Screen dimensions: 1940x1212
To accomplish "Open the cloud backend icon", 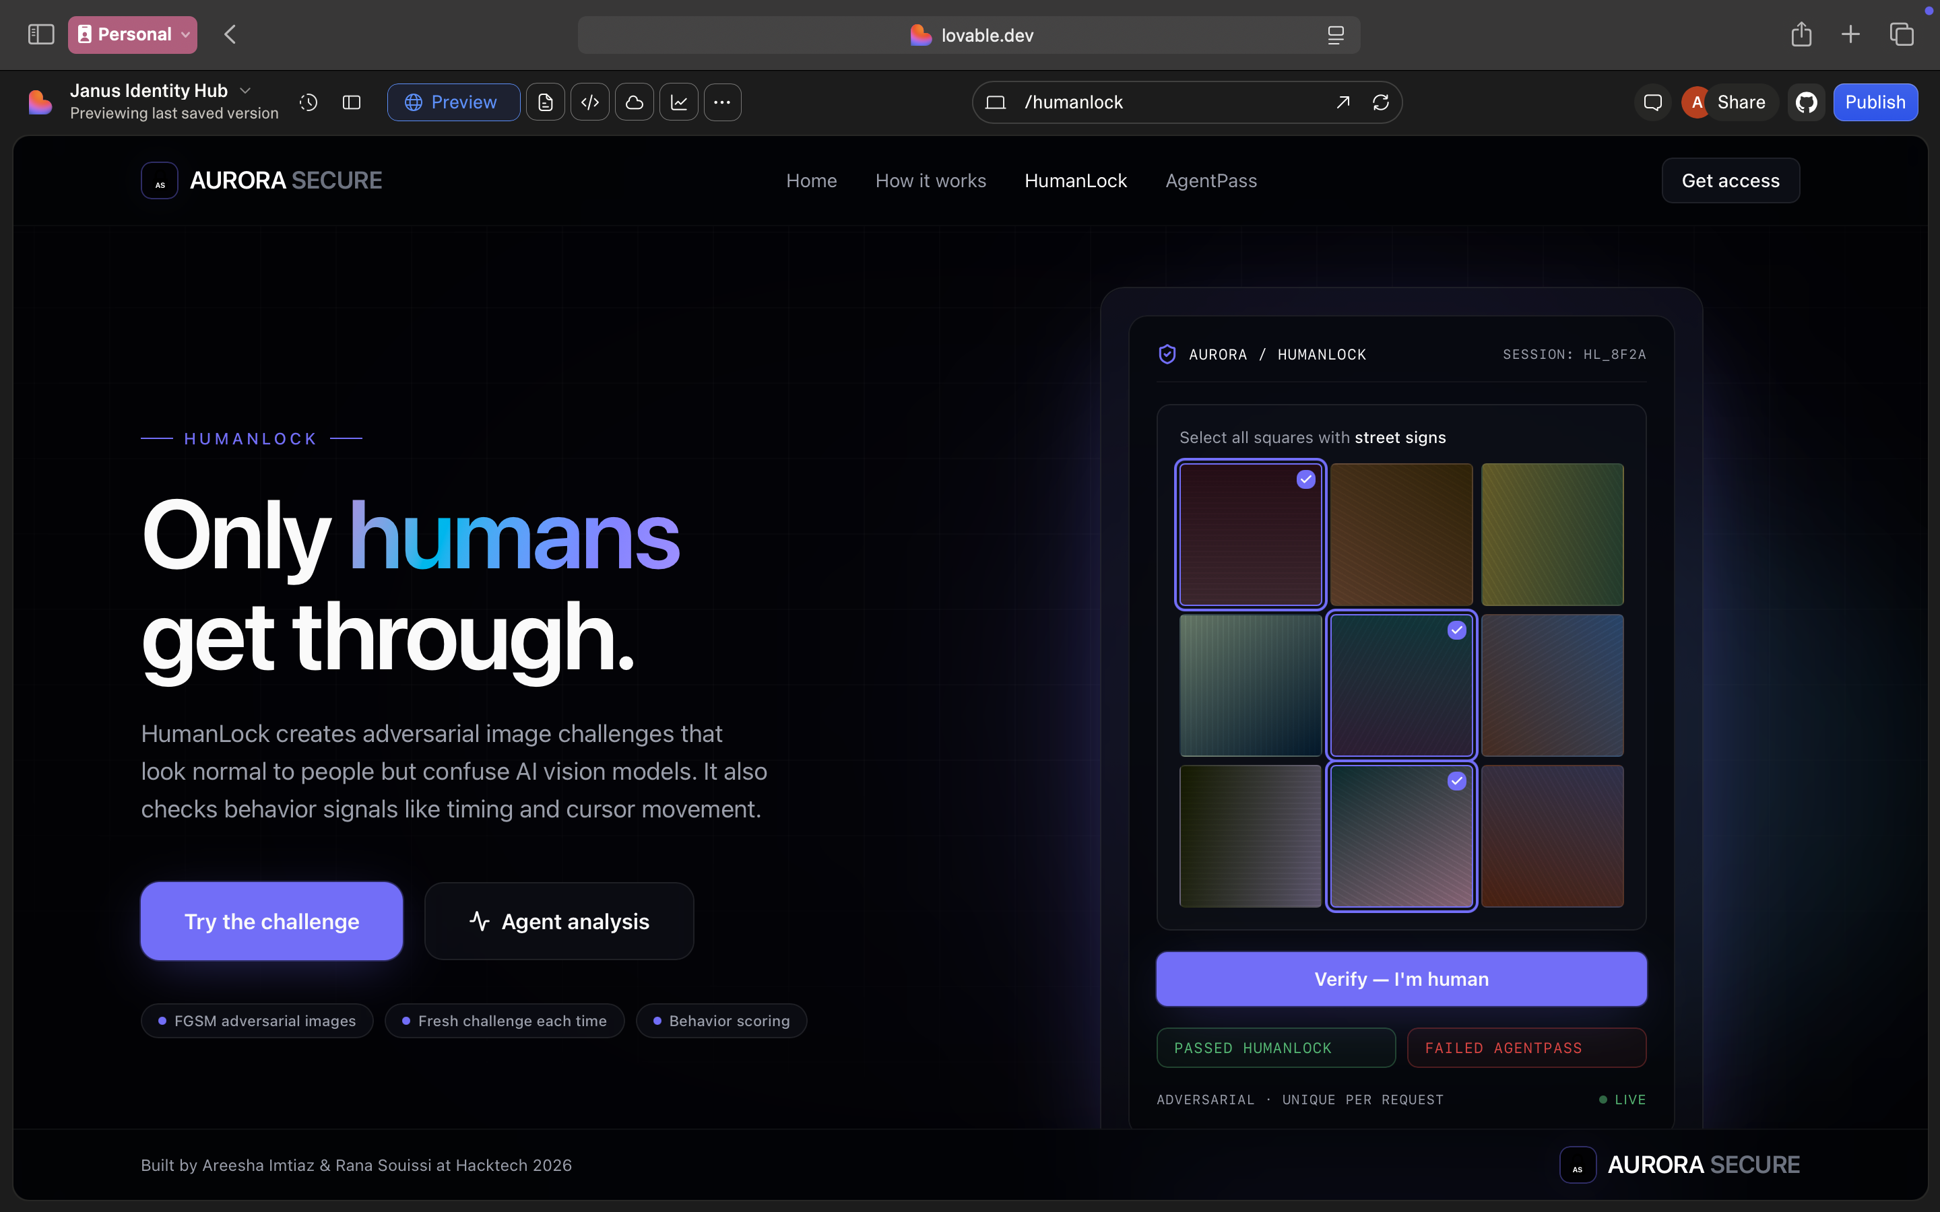I will pos(634,102).
